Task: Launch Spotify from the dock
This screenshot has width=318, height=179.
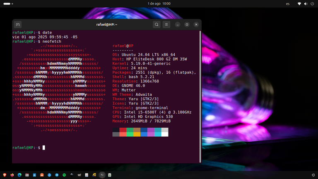Action: (x=64, y=175)
